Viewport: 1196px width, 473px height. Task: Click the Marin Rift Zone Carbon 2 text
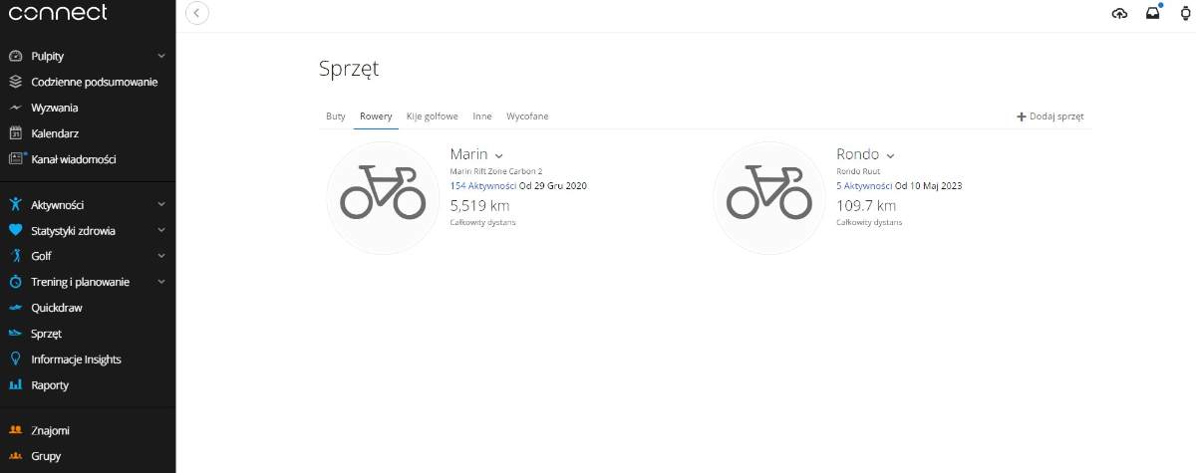tap(496, 171)
